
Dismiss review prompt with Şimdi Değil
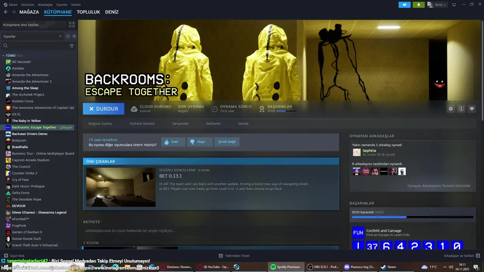click(227, 142)
